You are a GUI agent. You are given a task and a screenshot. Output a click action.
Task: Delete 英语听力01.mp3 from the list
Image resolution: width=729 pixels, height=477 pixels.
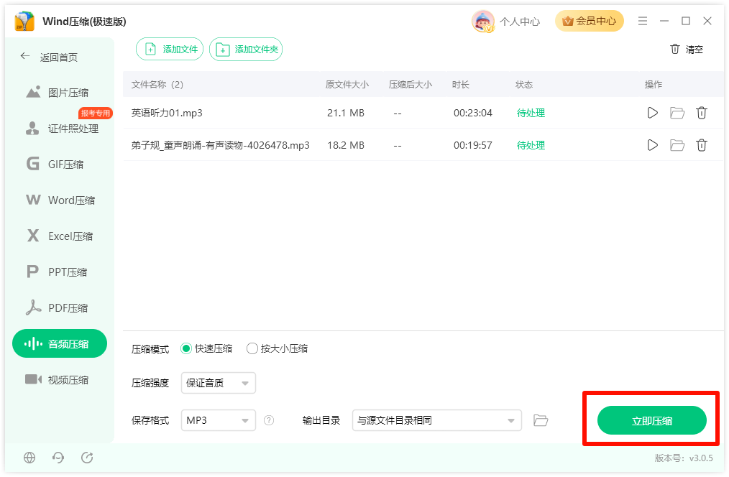point(702,113)
